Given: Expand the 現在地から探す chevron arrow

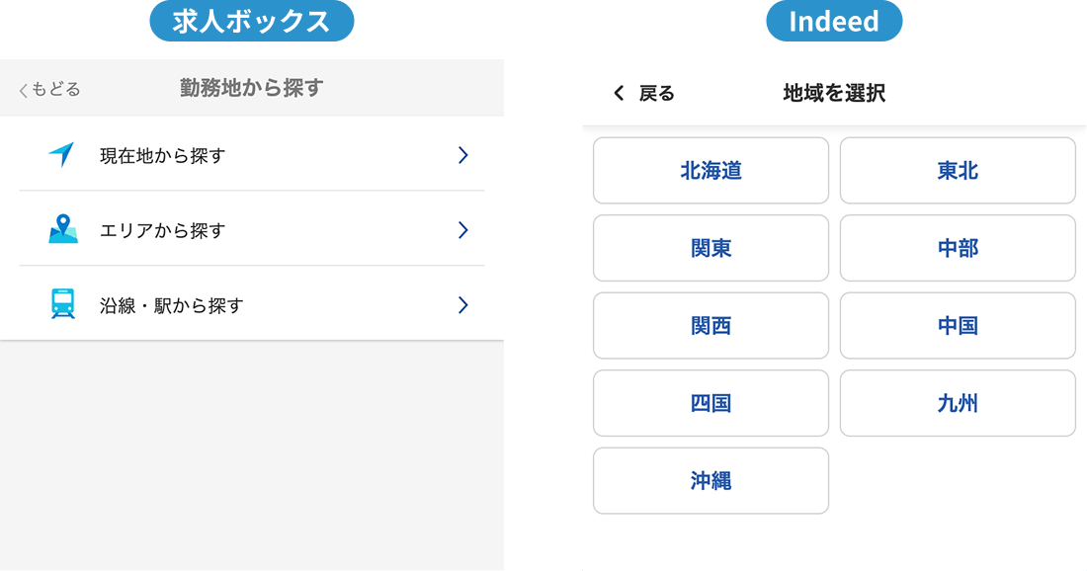Looking at the screenshot, I should click(x=462, y=155).
